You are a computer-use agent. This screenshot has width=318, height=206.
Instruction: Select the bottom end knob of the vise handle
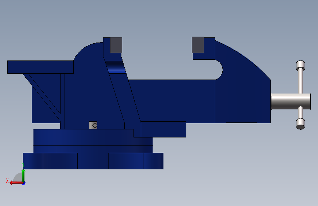coord(300,124)
